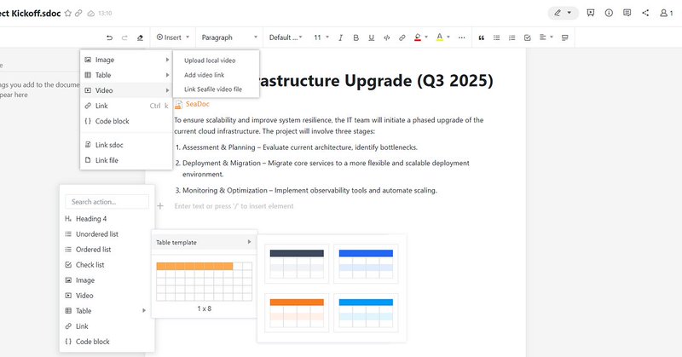Apply italic formatting
Screen dimensions: 682x357
(x=340, y=37)
